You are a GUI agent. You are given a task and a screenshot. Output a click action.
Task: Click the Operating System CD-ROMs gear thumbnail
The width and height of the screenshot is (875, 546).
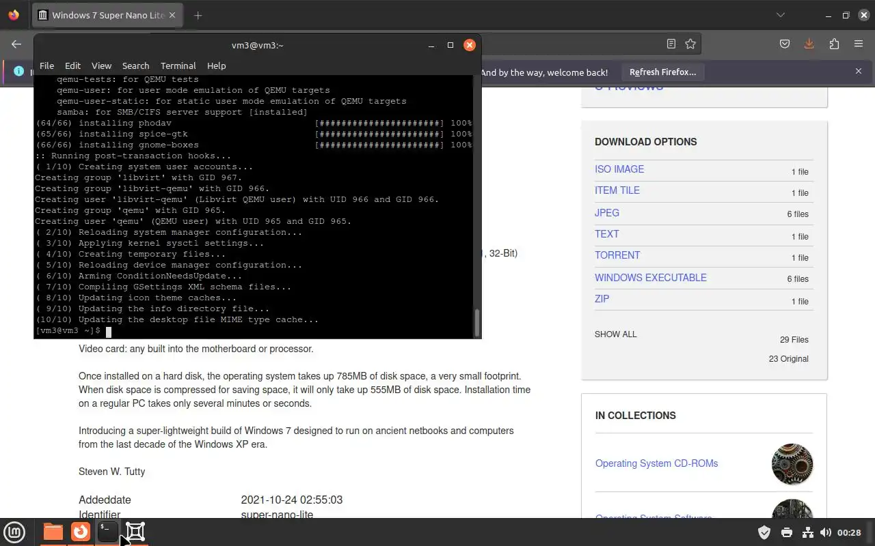tap(792, 464)
